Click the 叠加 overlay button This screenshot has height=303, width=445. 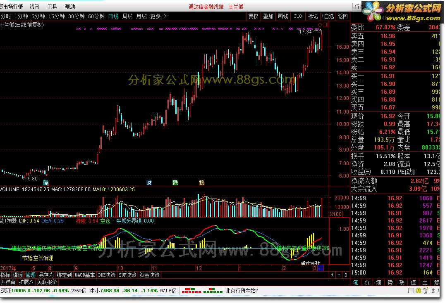pyautogui.click(x=268, y=16)
